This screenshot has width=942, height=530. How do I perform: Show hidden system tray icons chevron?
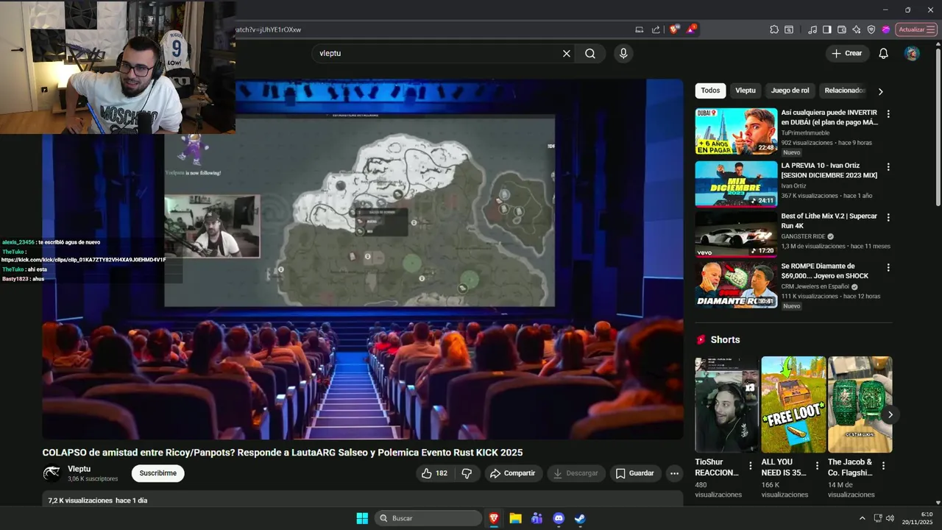click(x=863, y=518)
